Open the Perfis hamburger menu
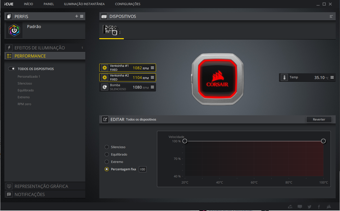340x211 pixels. click(x=82, y=16)
